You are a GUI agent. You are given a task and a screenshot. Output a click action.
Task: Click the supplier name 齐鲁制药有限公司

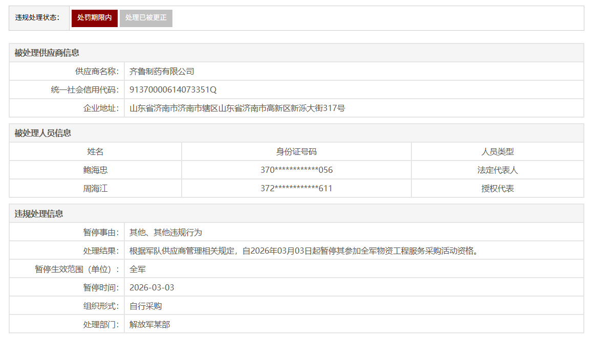click(x=162, y=71)
